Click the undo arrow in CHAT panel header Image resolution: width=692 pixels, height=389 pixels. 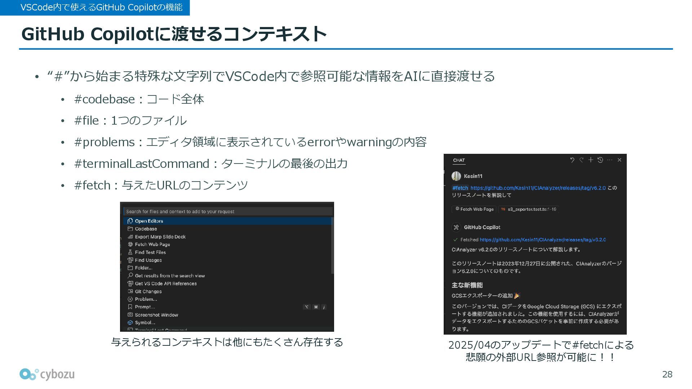572,160
